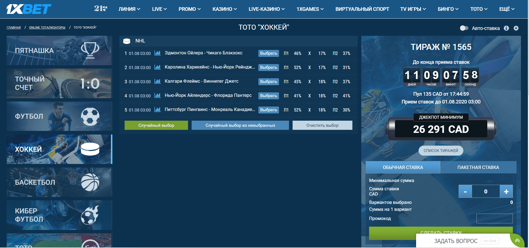The width and height of the screenshot is (529, 248).
Task: Increase bet amount with plus button
Action: pos(506,191)
